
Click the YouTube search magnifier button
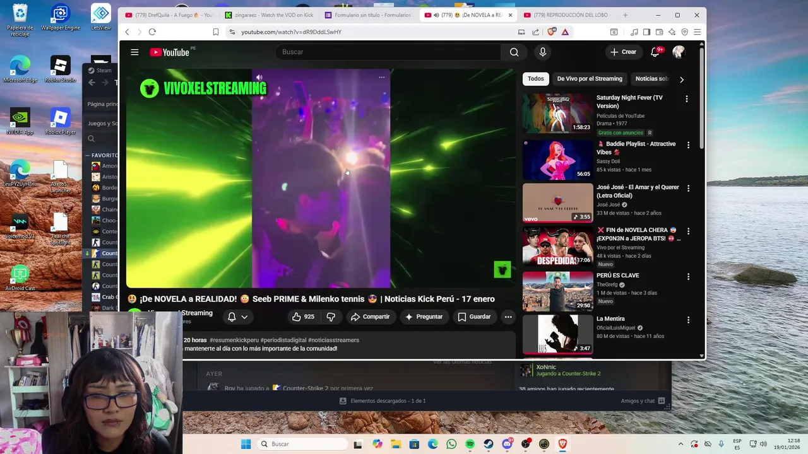click(514, 52)
